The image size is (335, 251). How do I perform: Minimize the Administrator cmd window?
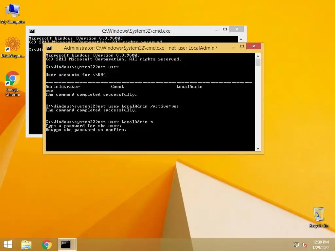(233, 46)
